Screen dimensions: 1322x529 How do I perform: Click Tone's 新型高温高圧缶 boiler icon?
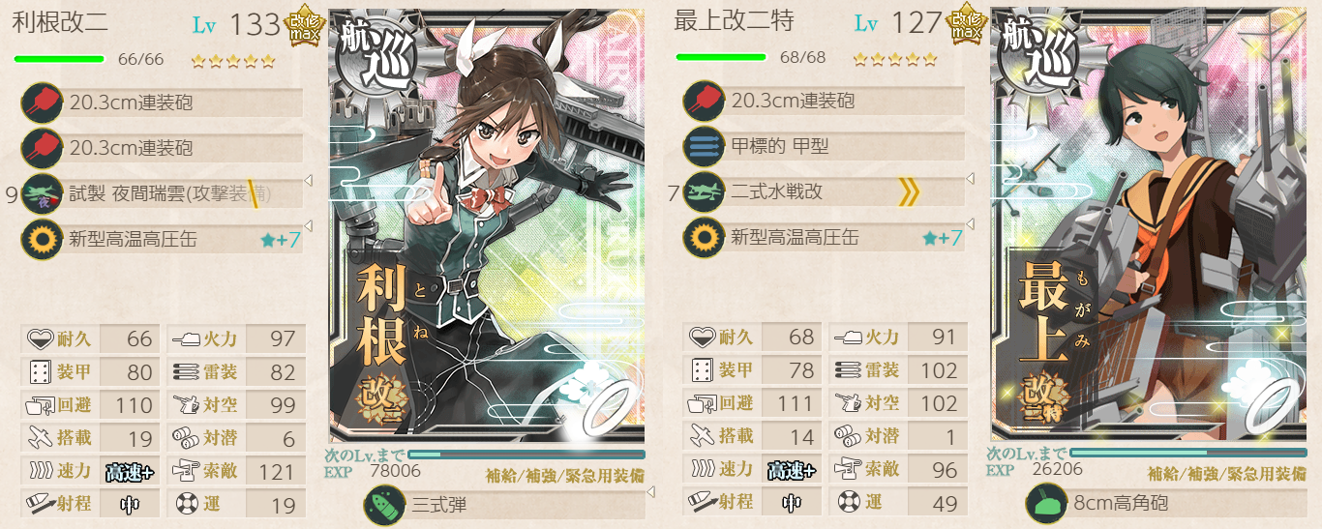(43, 239)
